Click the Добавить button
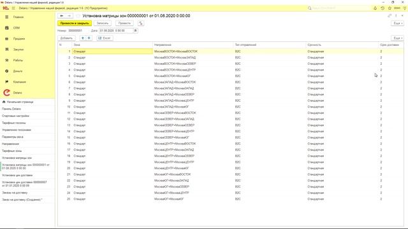This screenshot has height=229, width=408. tap(66, 38)
